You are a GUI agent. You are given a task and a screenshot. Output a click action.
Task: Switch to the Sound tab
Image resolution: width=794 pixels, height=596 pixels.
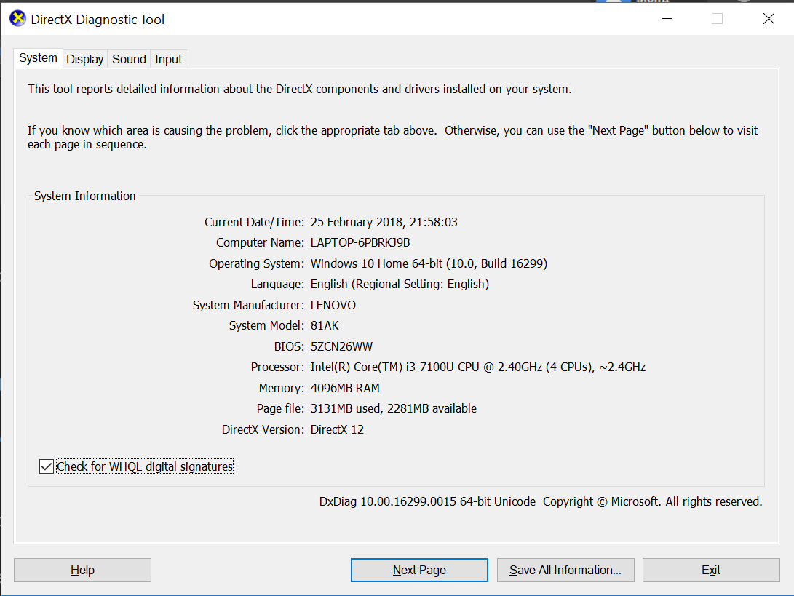click(x=129, y=59)
